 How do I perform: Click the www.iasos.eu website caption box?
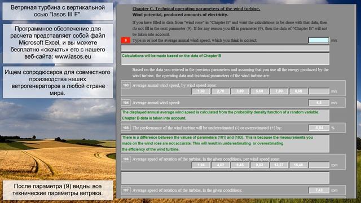(x=58, y=43)
